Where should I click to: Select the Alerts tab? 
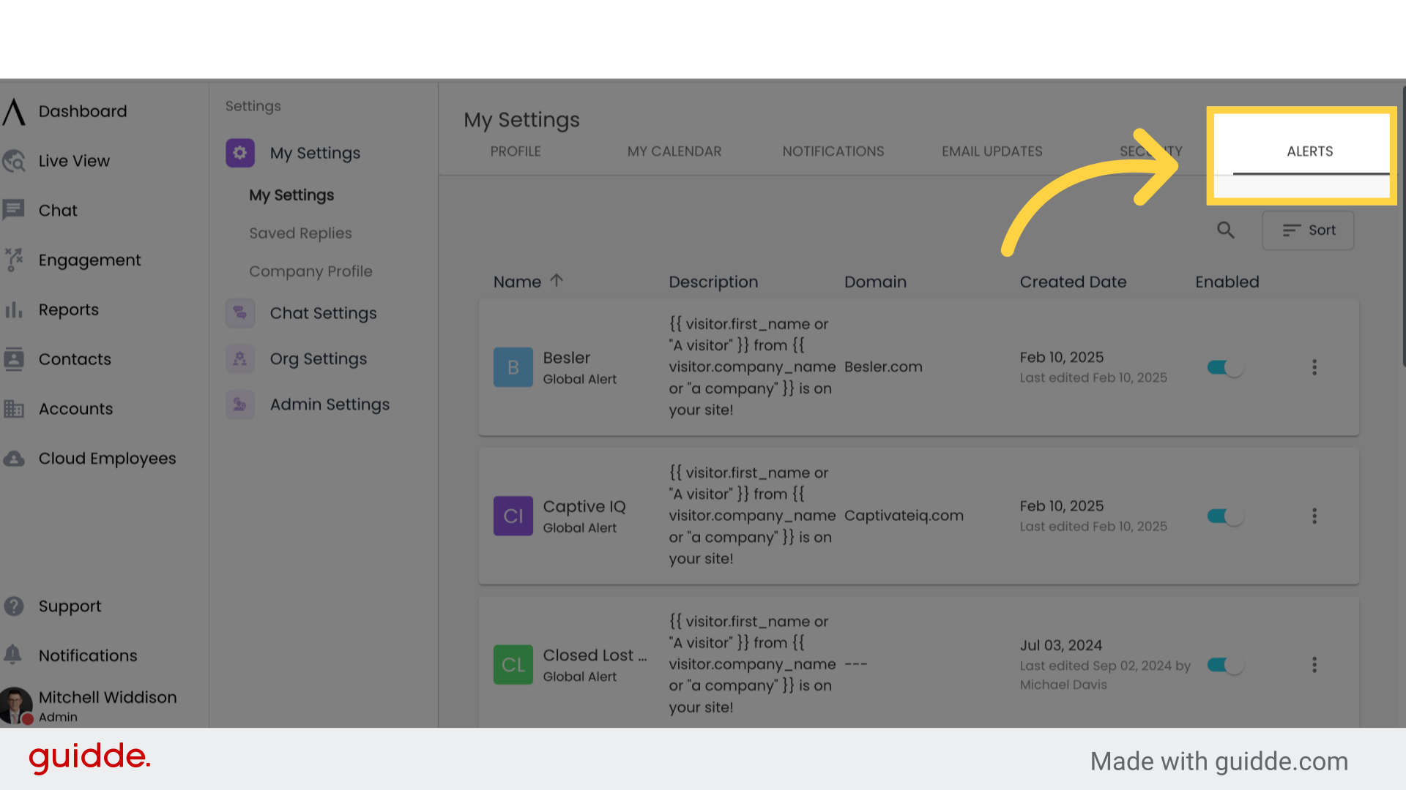coord(1310,151)
